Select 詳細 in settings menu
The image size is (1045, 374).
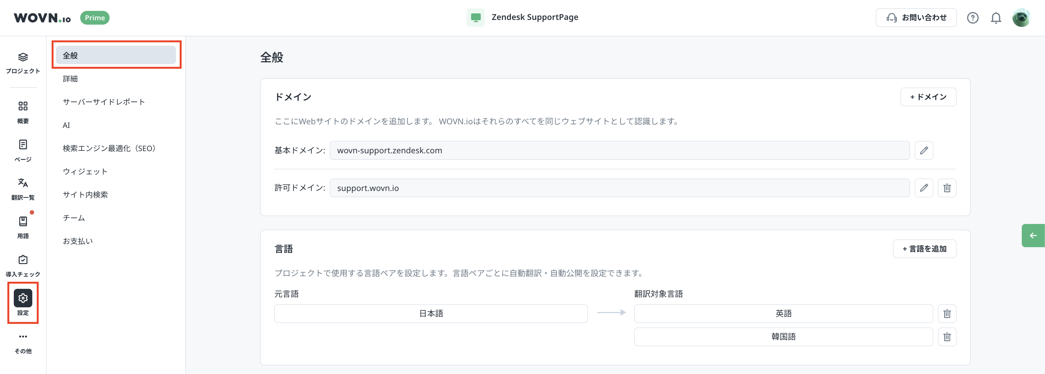70,79
